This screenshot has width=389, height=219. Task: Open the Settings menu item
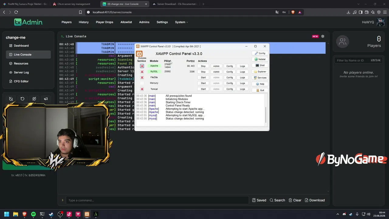(x=162, y=22)
